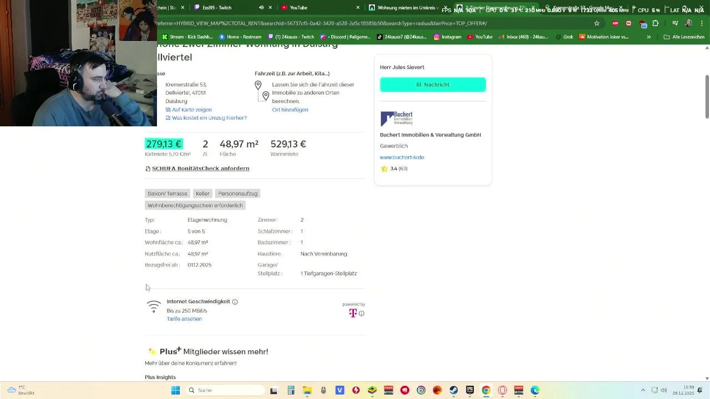Click the page vertical scrollbar thumb
Image resolution: width=710 pixels, height=399 pixels.
pyautogui.click(x=707, y=96)
